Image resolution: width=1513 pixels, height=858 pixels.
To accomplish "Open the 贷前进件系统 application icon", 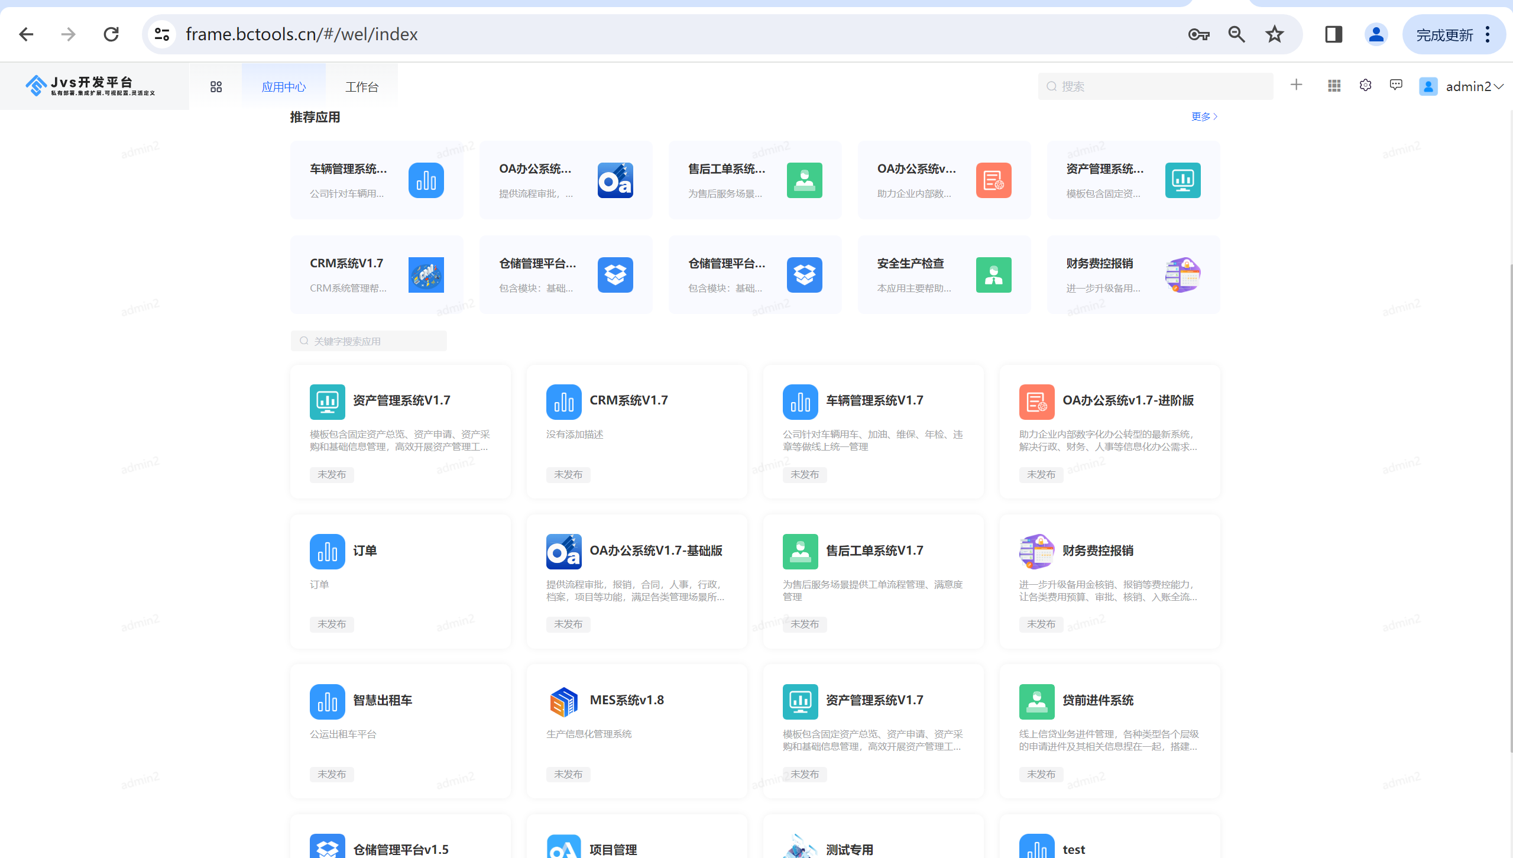I will pos(1037,702).
